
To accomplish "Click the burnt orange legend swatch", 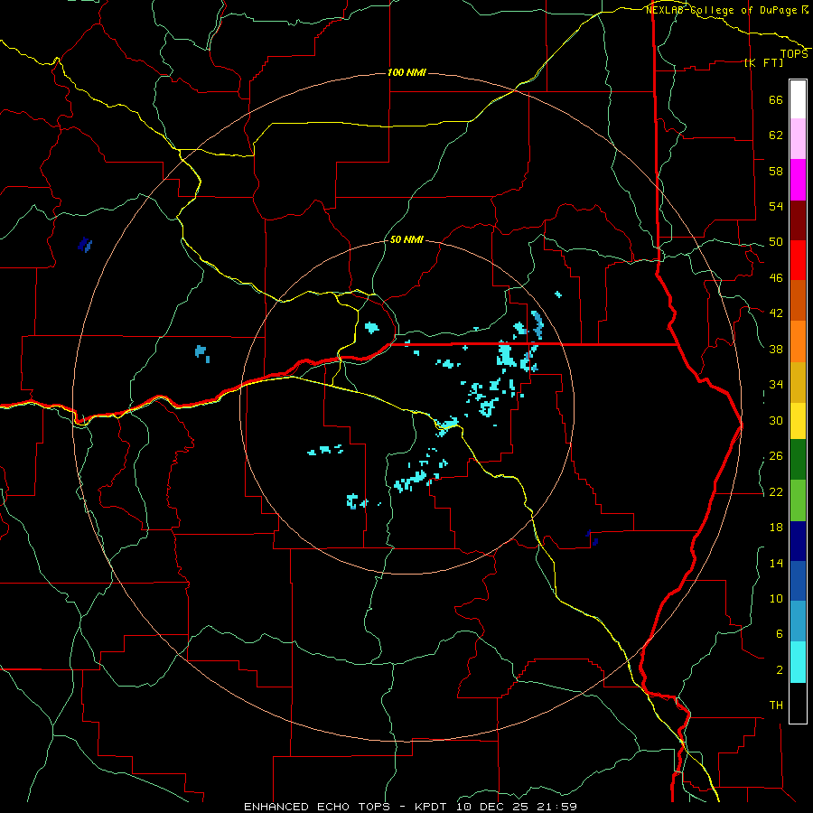I will click(798, 300).
